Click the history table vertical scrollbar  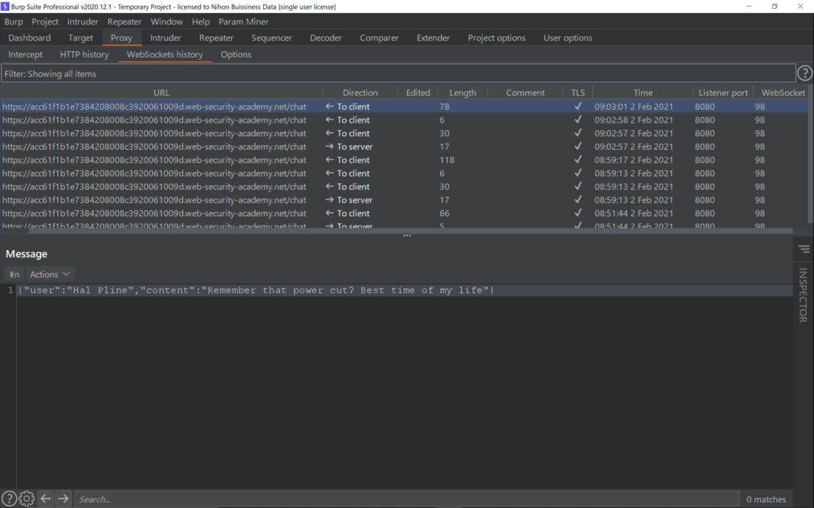point(810,163)
